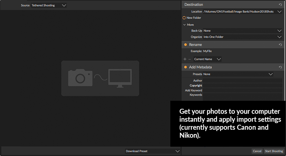Viewport: 286px width, 156px height.
Task: Open the Location path dropdown
Action: pos(243,12)
